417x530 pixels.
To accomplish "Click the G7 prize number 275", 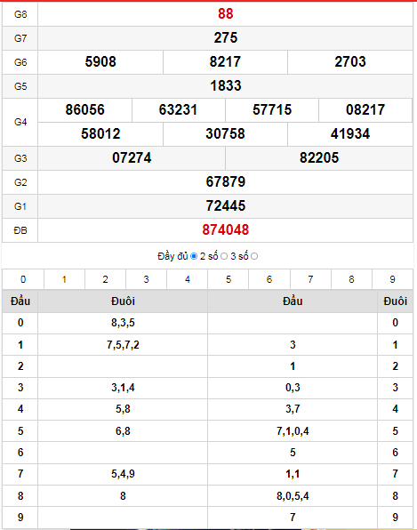I will [x=226, y=37].
